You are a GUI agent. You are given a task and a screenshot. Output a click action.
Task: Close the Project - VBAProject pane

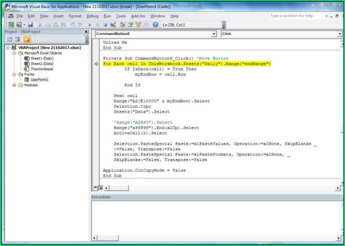[86, 31]
